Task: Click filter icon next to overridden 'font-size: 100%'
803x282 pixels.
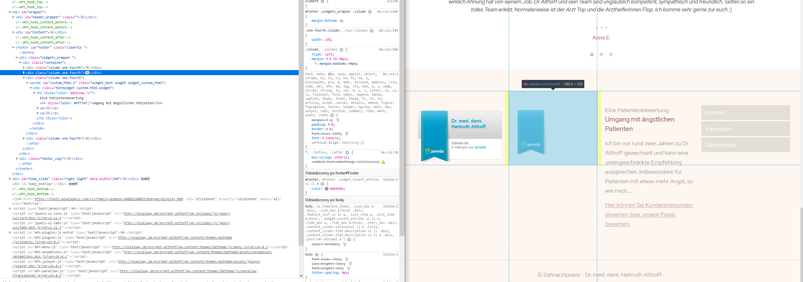Action: click(347, 134)
